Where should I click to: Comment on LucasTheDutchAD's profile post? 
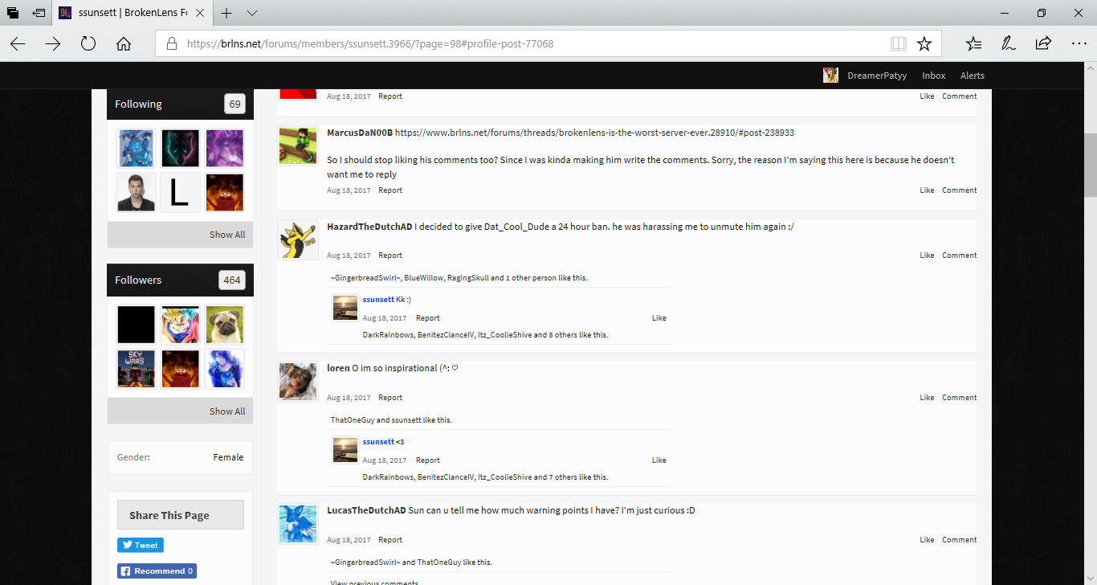960,540
